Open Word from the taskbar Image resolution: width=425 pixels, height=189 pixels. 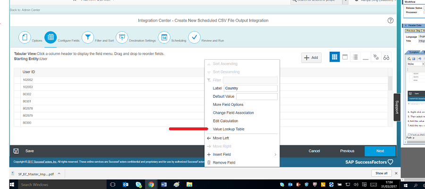[164, 185]
